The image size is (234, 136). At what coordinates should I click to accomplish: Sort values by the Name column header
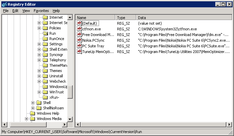coord(95,17)
